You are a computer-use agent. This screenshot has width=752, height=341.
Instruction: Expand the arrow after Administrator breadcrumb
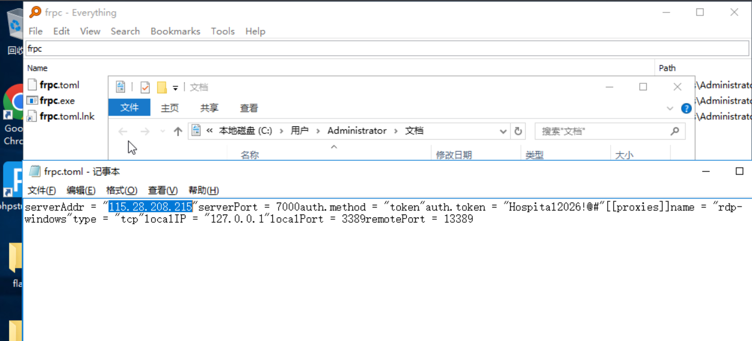coord(396,131)
